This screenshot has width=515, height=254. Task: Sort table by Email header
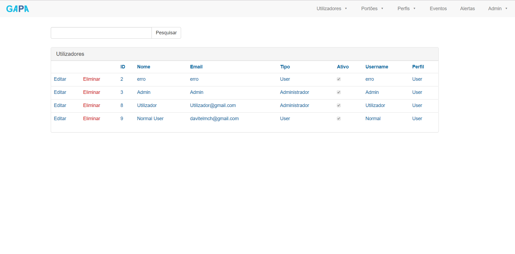point(196,67)
